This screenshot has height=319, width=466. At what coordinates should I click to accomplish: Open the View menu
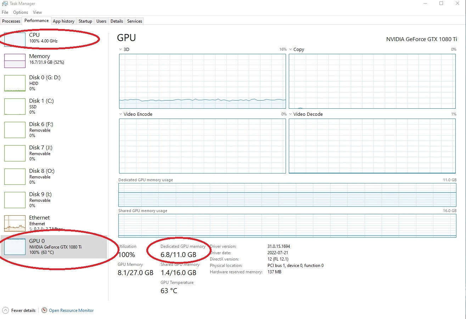(37, 12)
